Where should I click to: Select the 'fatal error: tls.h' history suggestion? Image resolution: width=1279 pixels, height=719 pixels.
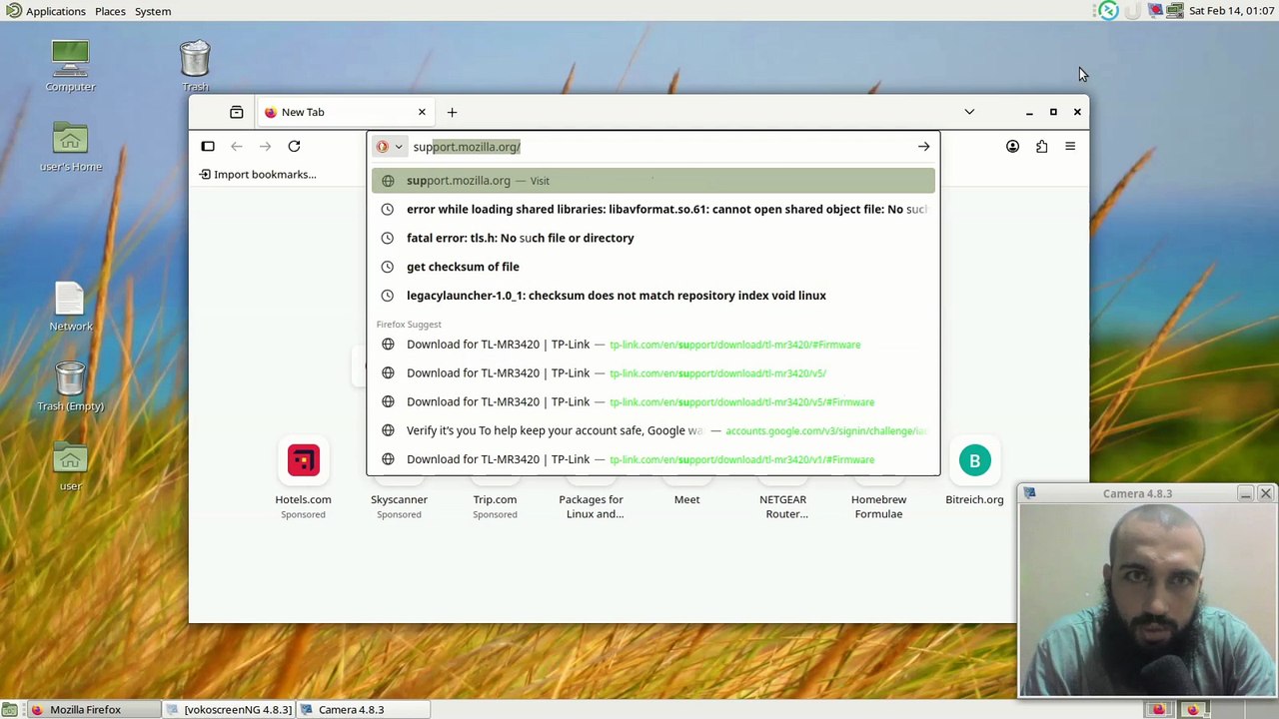point(653,239)
